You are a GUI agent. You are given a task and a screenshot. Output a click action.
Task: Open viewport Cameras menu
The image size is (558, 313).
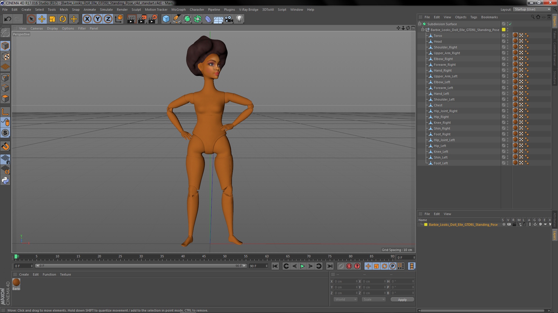point(37,28)
